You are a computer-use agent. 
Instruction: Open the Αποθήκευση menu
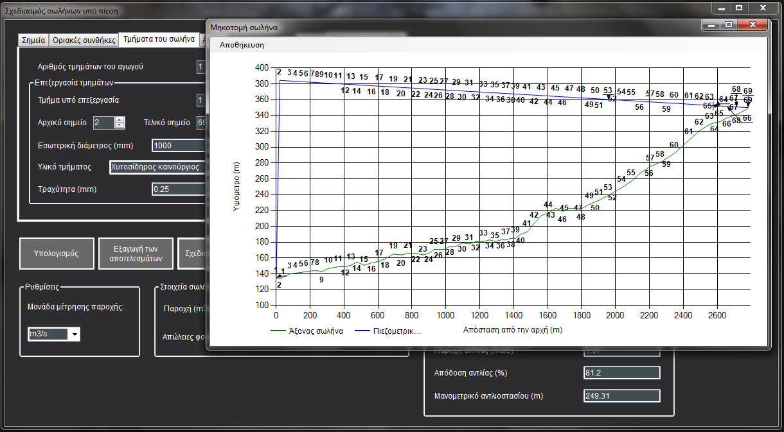pyautogui.click(x=242, y=45)
